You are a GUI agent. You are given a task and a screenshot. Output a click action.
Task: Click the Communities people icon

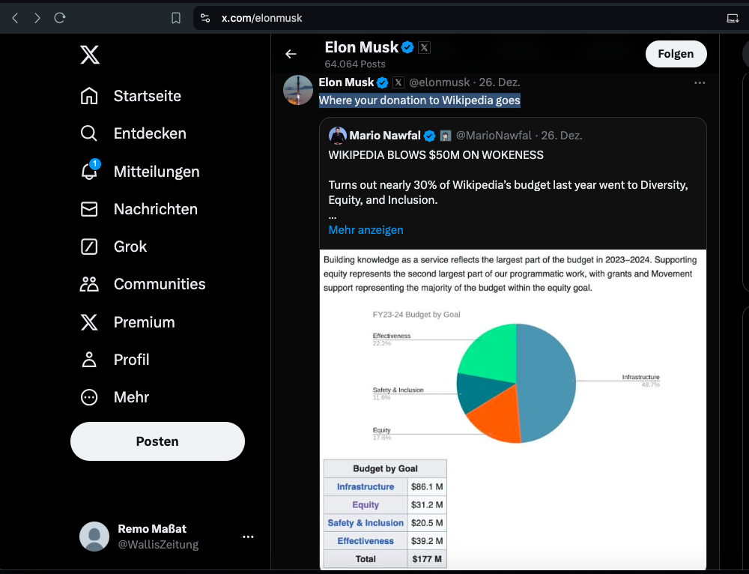[89, 284]
